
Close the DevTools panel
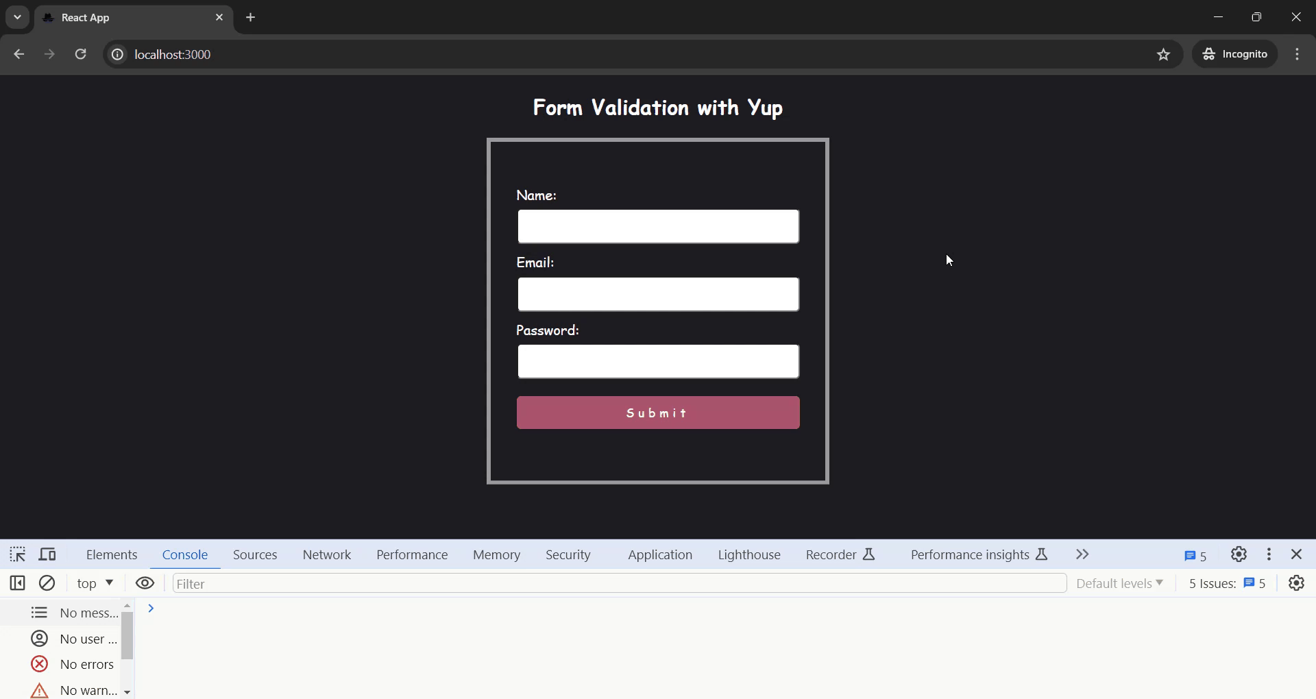(1297, 554)
